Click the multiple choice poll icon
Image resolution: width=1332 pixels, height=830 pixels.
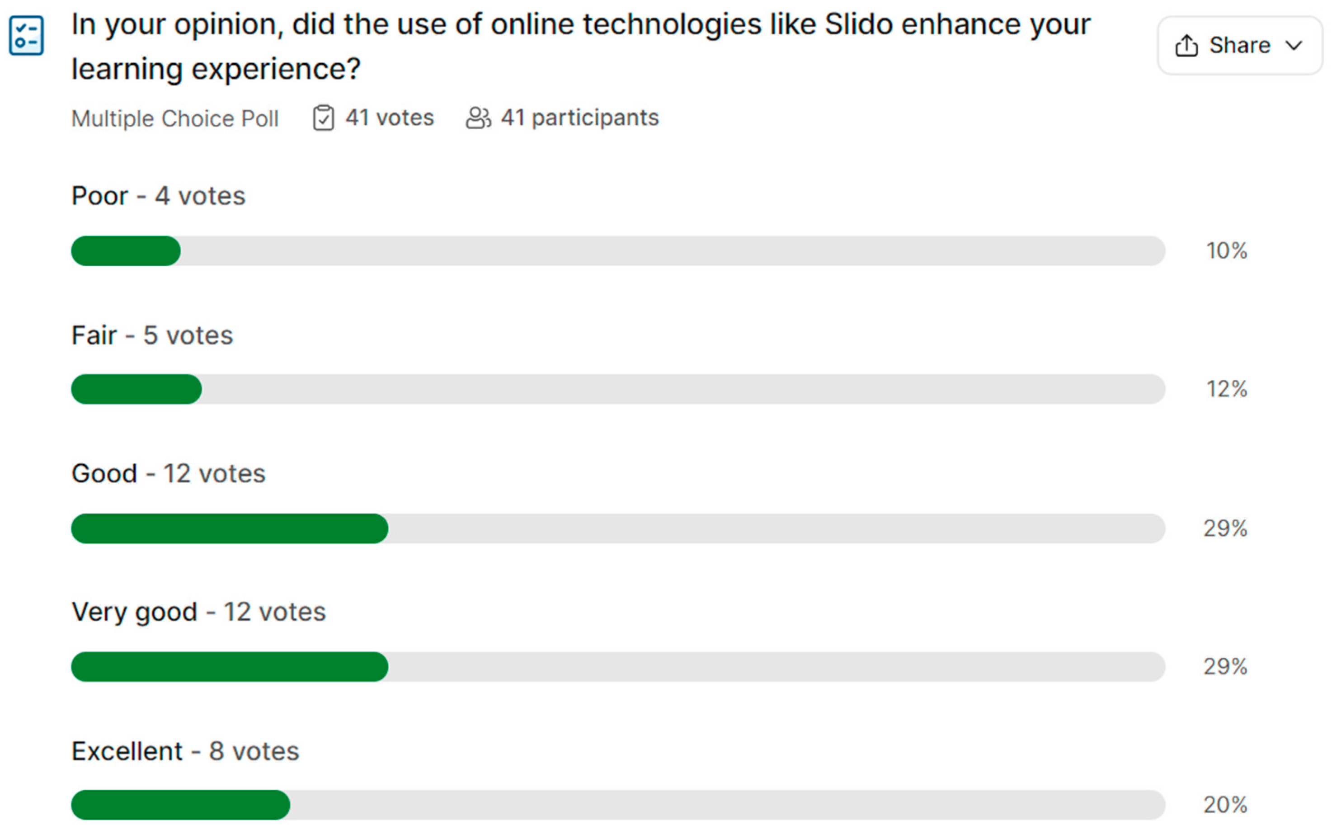point(26,36)
